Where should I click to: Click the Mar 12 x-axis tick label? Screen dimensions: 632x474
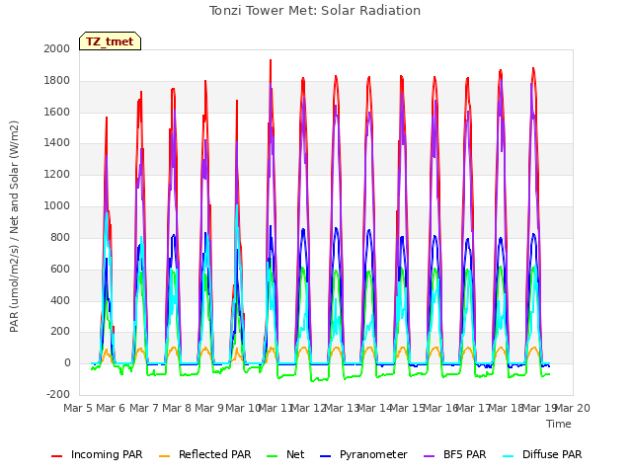308,408
